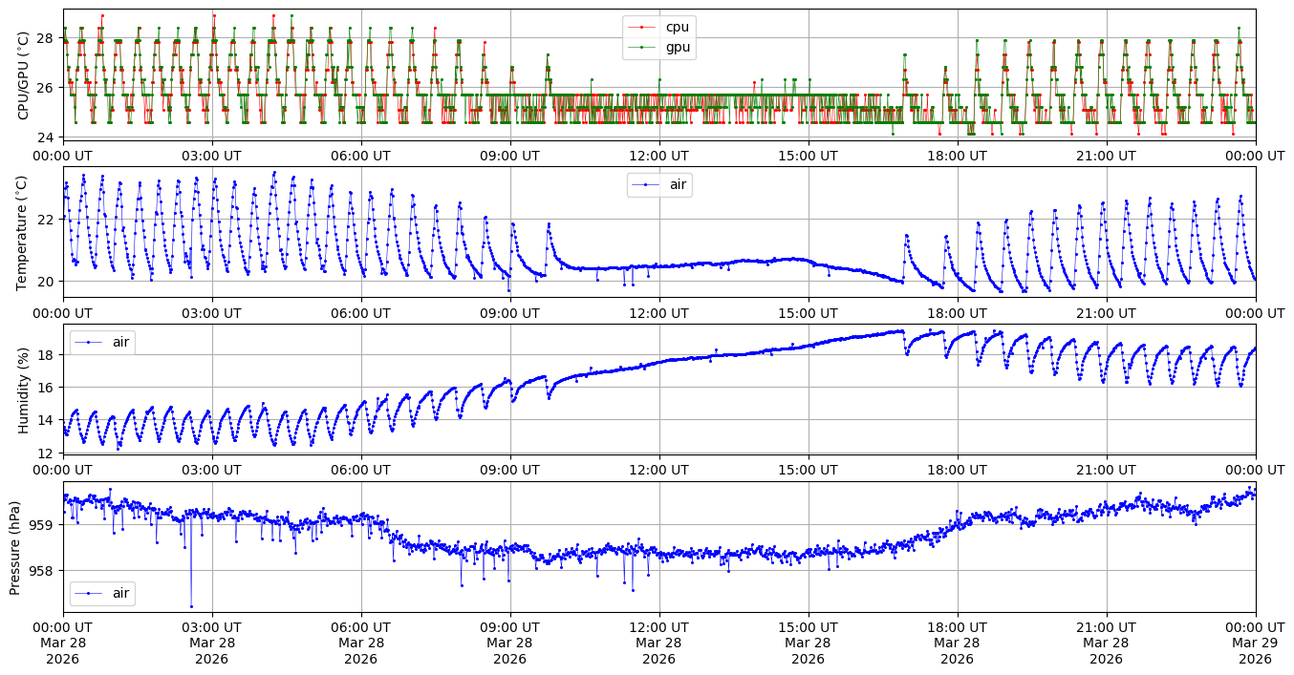Viewport: 1294px width, 675px height.
Task: Click the cpu legend entry label
Action: (x=677, y=27)
